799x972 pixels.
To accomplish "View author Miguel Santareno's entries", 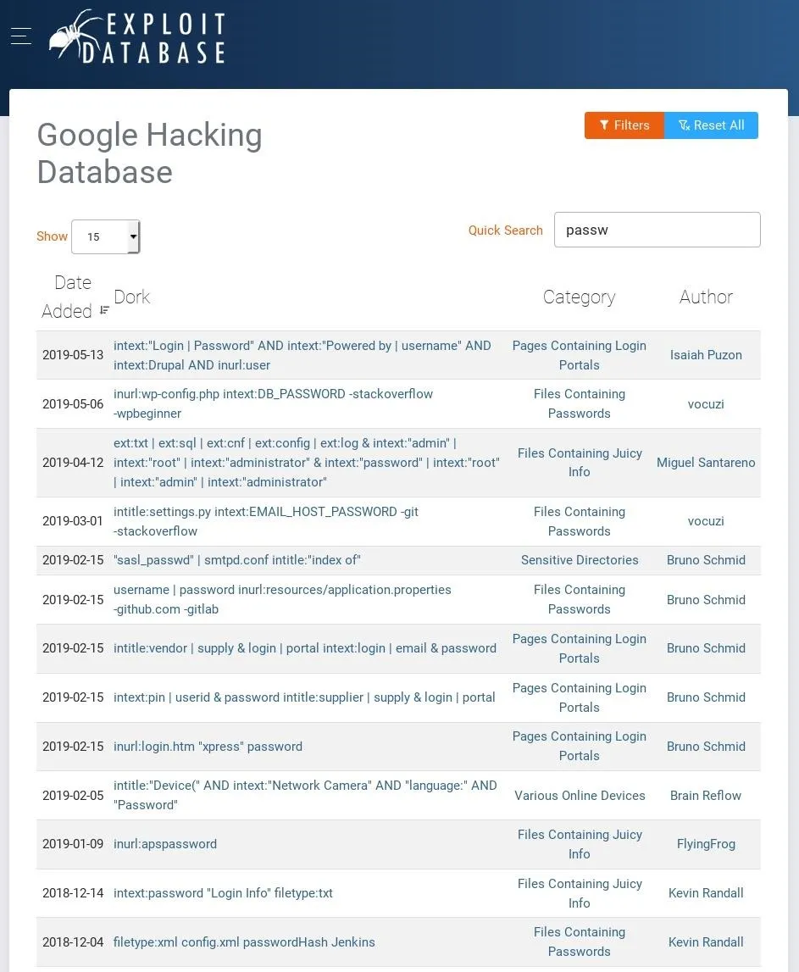I will pos(706,463).
